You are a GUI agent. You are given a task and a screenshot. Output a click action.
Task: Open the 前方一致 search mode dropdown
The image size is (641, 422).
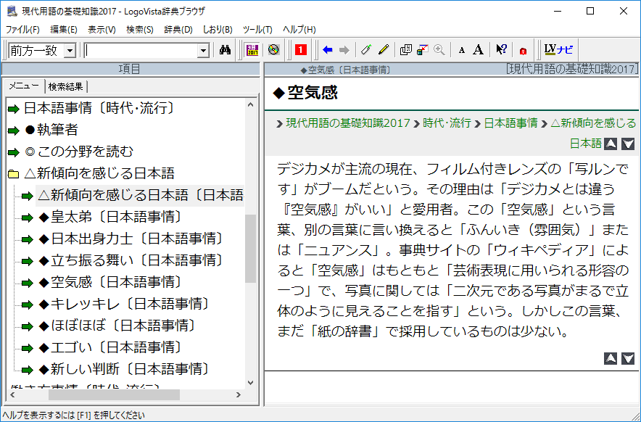pos(70,50)
